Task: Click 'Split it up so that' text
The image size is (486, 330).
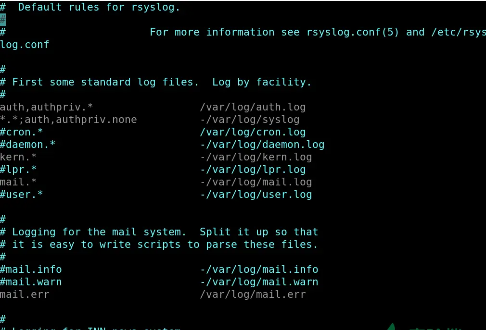Action: pos(259,232)
